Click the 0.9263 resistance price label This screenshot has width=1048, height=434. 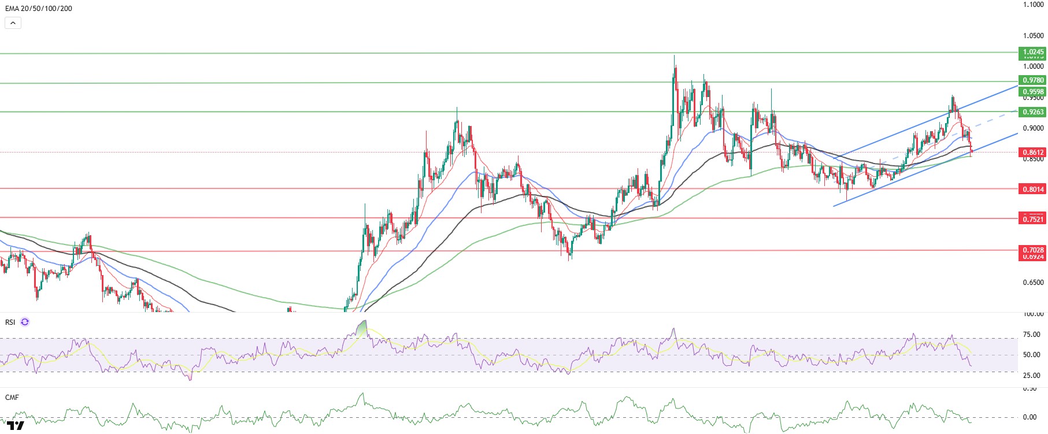1033,112
